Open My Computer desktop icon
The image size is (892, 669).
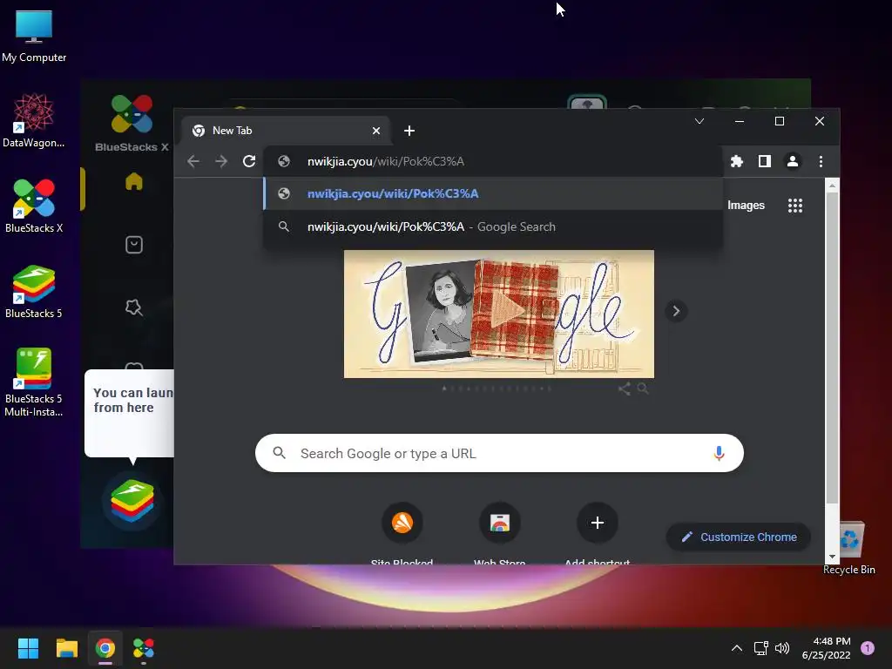point(34,37)
